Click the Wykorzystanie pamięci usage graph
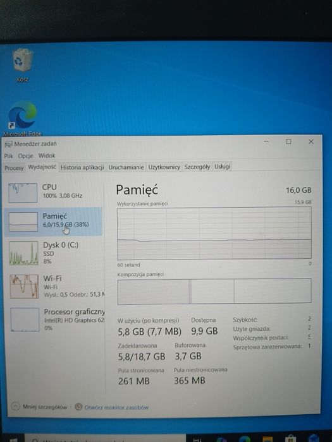This screenshot has height=442, width=332. [x=214, y=233]
